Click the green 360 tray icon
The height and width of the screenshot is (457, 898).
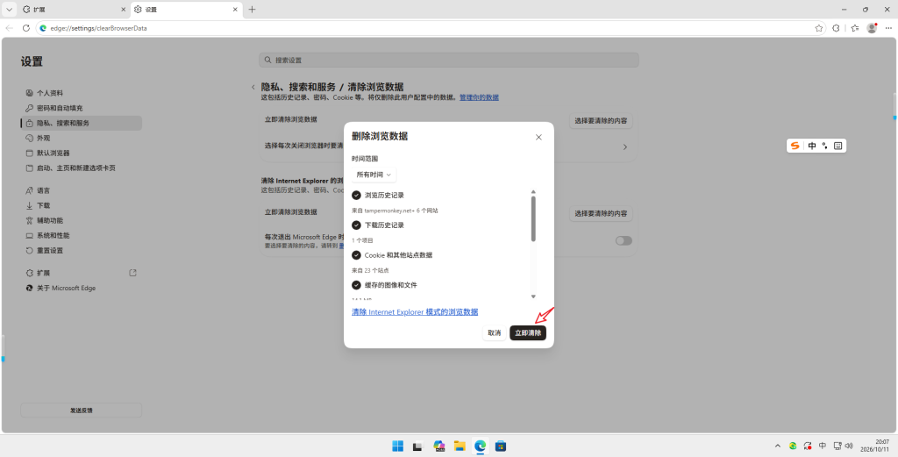793,446
